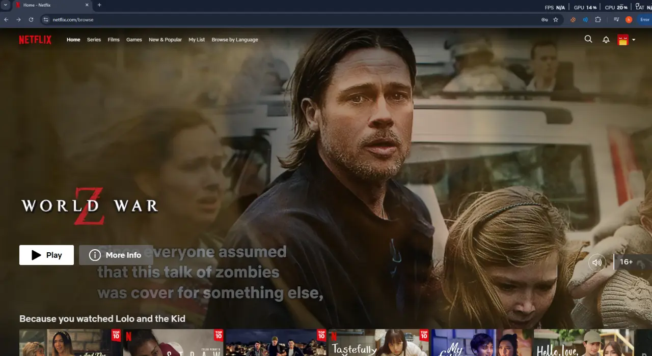This screenshot has height=356, width=652.
Task: Click the 'Because you watched Lolo and the Kid' heading
Action: click(x=102, y=319)
